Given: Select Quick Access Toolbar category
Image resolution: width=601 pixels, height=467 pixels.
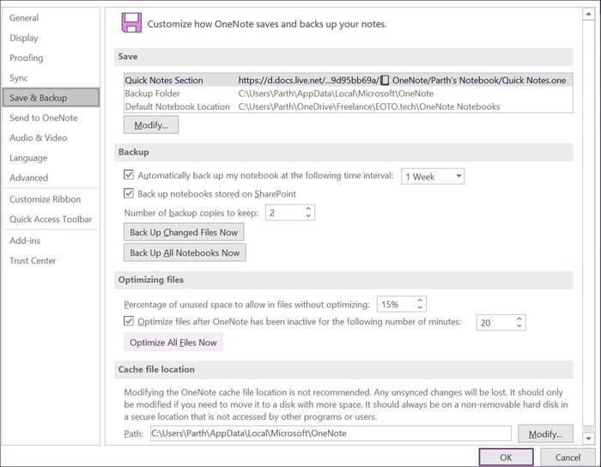Looking at the screenshot, I should coord(51,219).
